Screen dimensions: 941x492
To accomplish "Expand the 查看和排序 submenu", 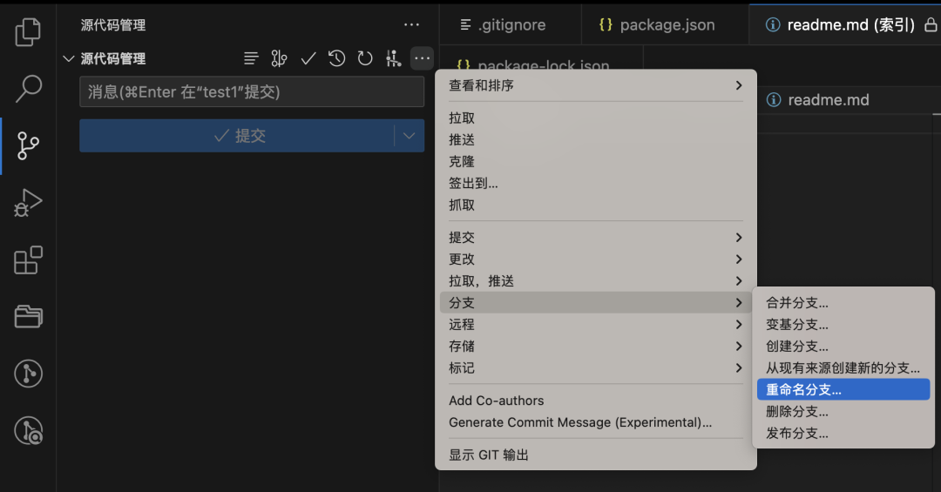I will [595, 85].
